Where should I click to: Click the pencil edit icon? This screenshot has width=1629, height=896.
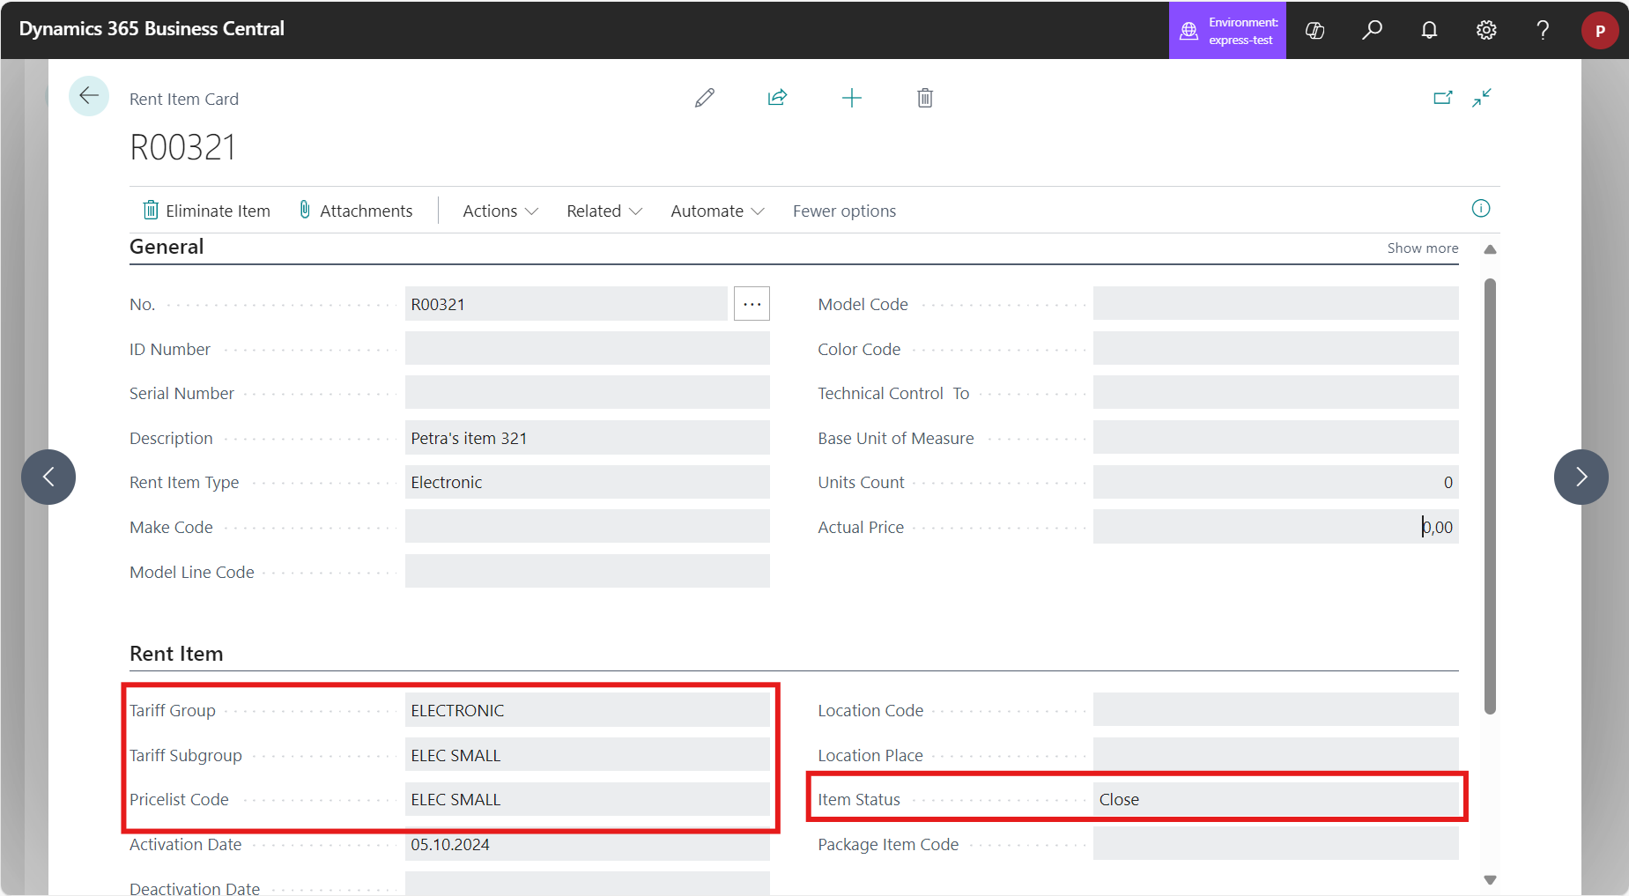704,98
